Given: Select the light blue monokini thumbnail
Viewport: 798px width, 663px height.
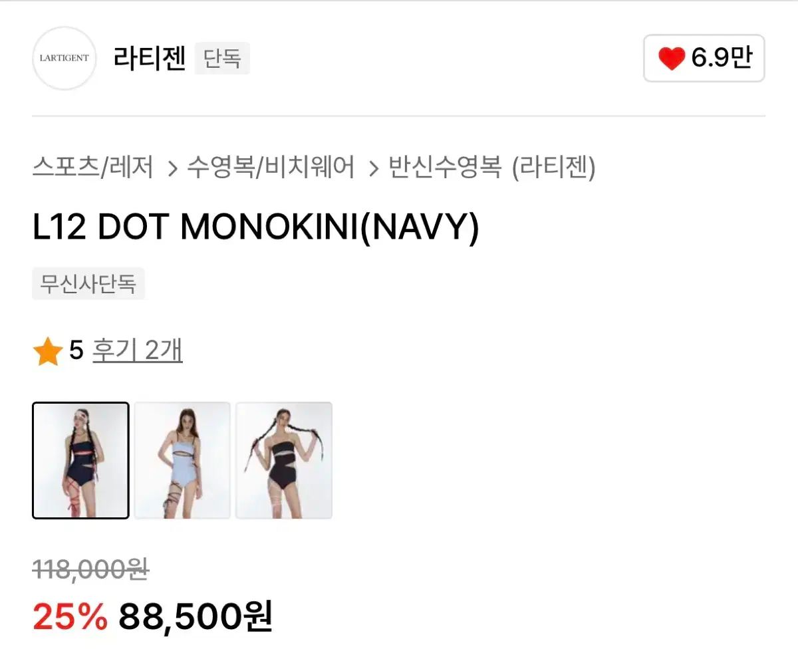Looking at the screenshot, I should coord(182,460).
